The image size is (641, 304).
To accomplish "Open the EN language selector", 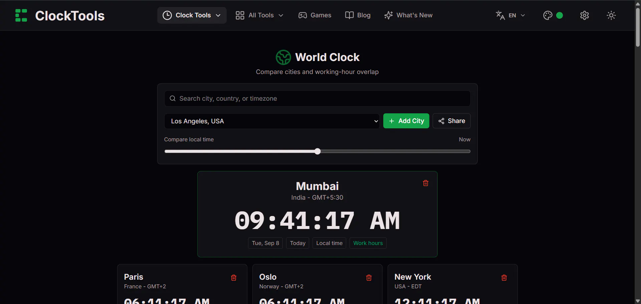I will click(x=510, y=15).
